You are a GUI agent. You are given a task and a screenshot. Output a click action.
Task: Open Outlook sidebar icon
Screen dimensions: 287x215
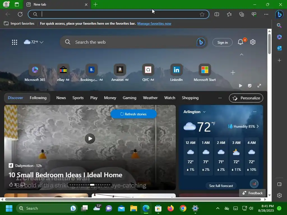point(279,48)
